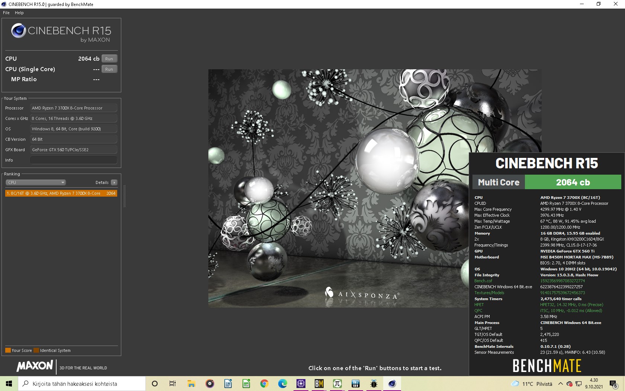
Task: Open the Windows Start menu
Action: point(9,384)
